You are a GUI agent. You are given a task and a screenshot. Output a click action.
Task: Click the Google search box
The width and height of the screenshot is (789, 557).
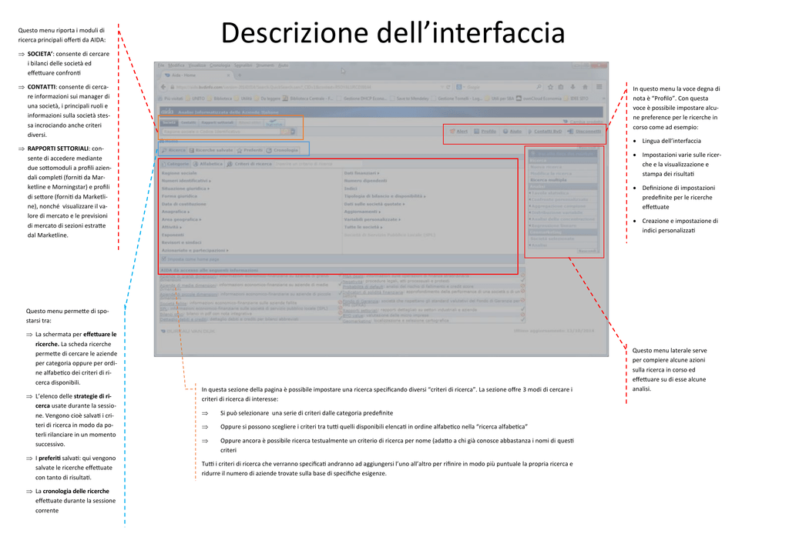click(x=499, y=87)
